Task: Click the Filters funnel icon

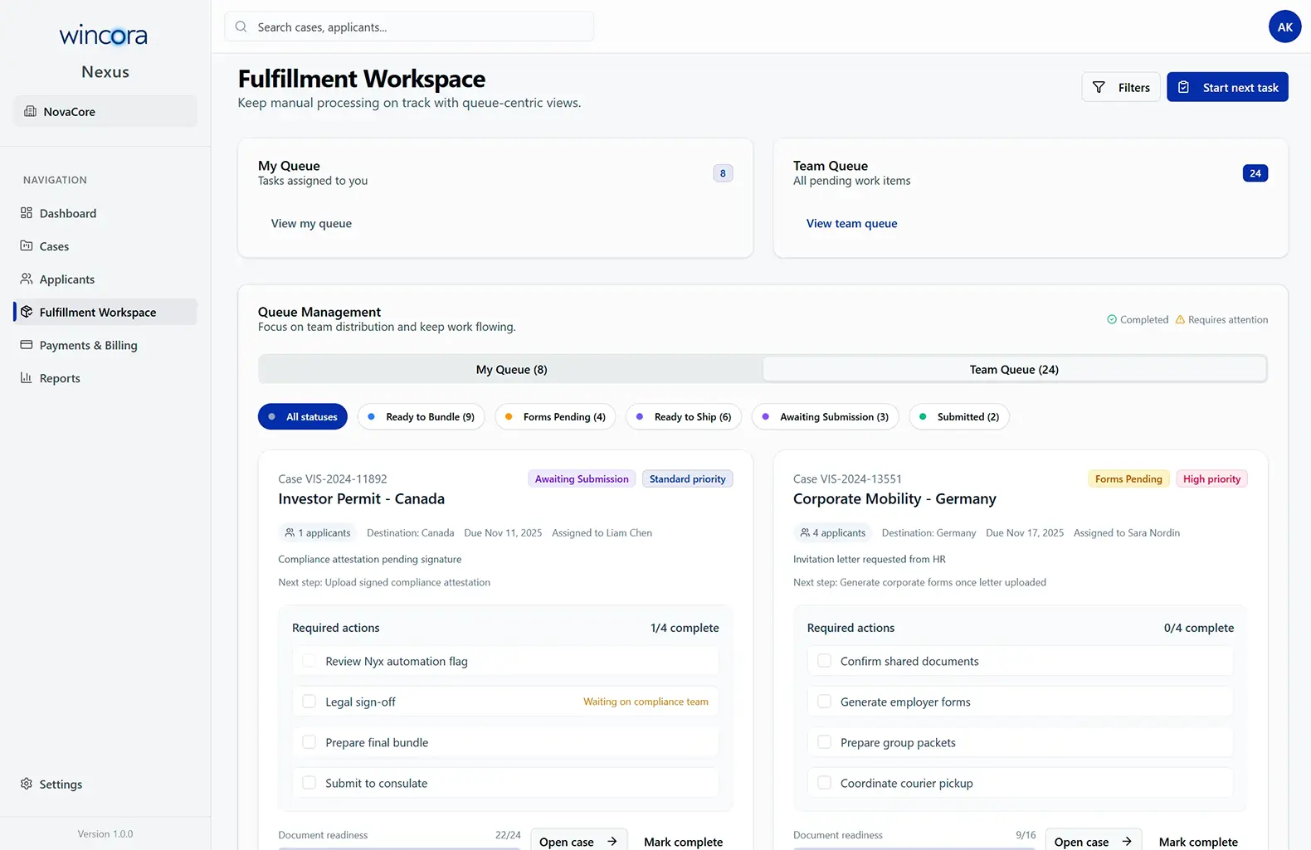Action: (1099, 87)
